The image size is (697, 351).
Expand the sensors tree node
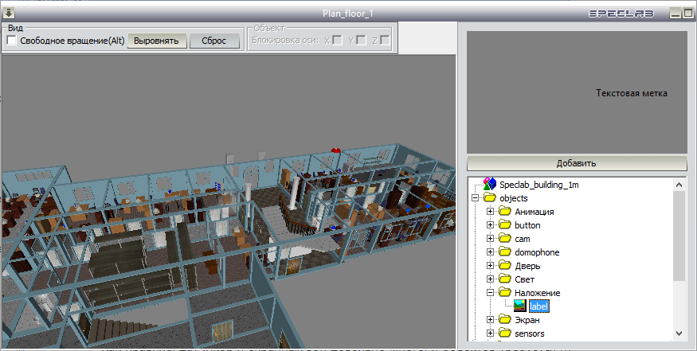point(490,333)
